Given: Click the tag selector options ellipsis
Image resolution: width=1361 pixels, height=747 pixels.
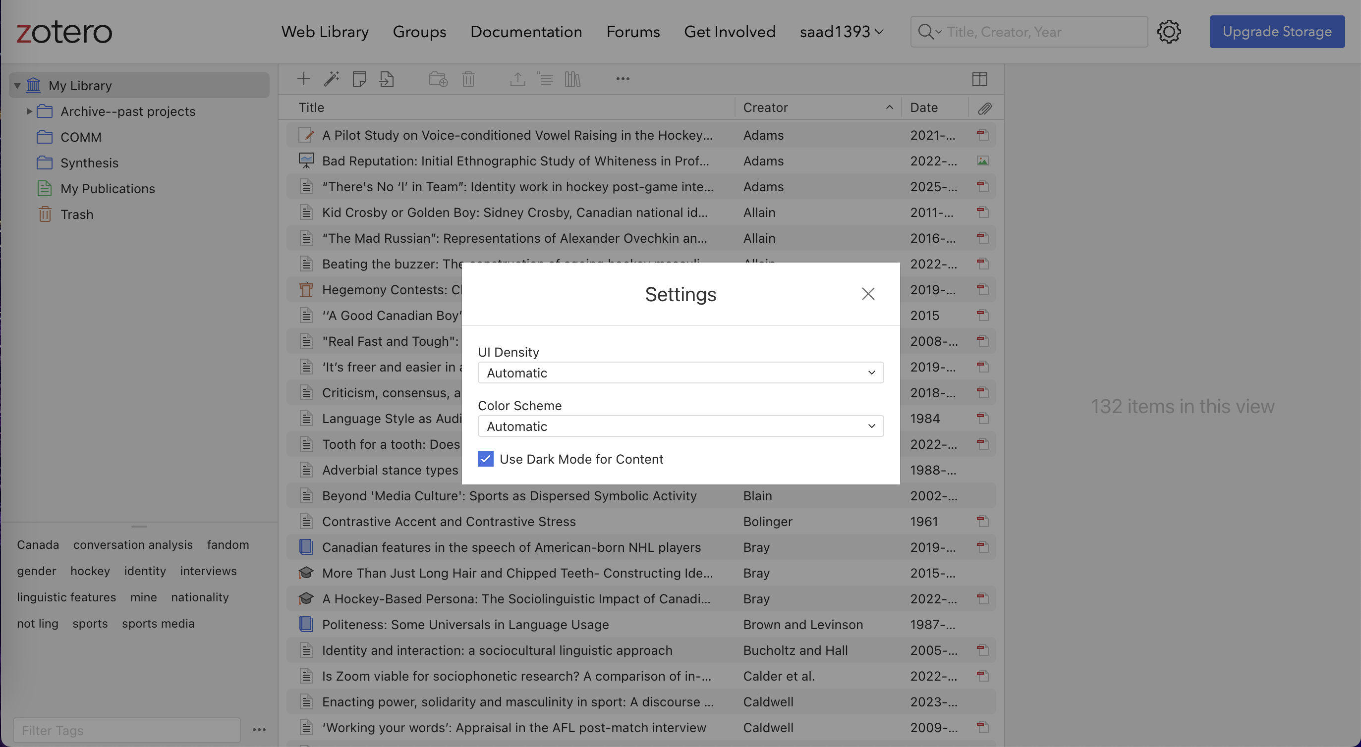Looking at the screenshot, I should (x=259, y=730).
